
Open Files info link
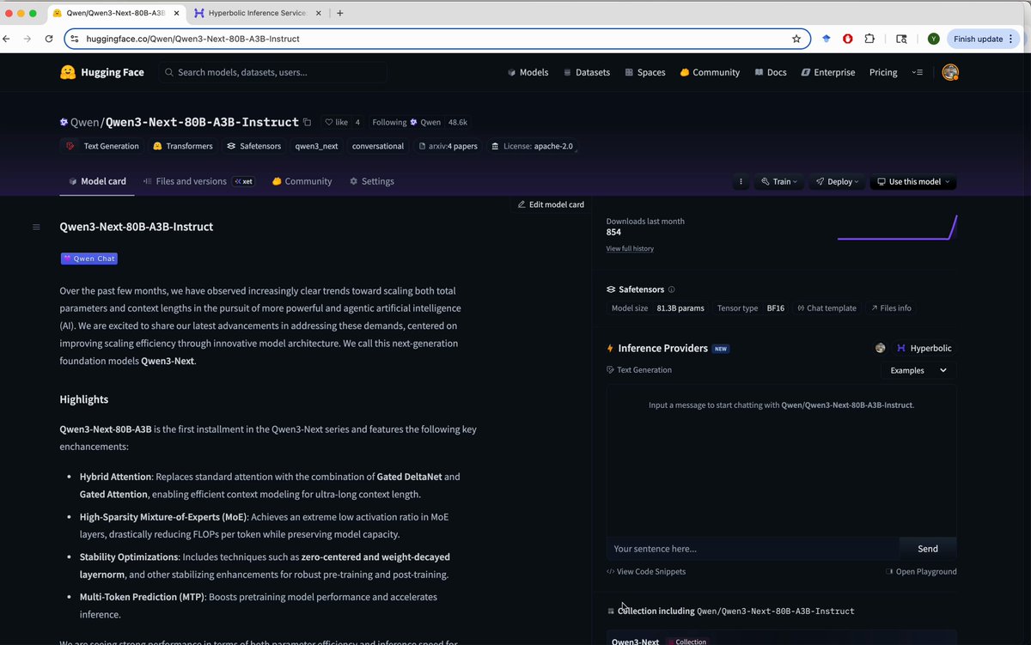tap(891, 308)
